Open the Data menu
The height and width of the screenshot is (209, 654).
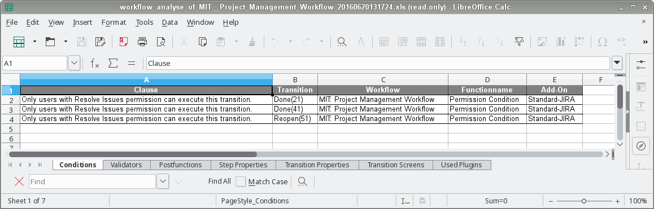click(170, 23)
